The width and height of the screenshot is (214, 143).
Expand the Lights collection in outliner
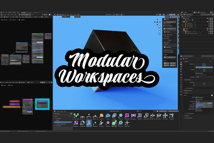[182, 21]
